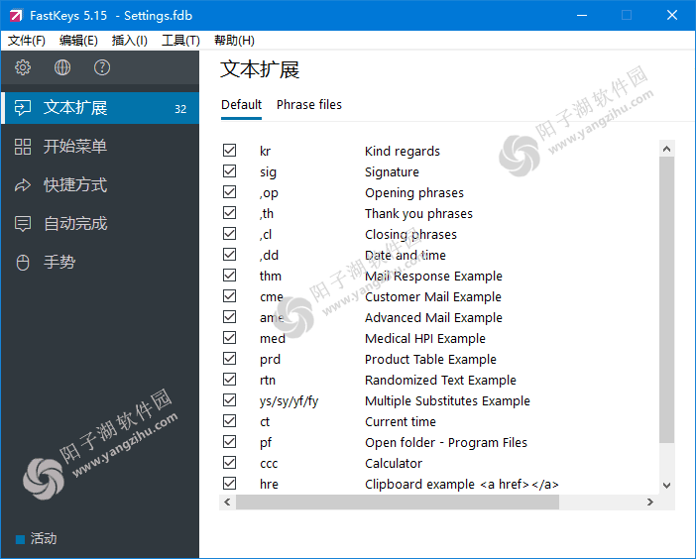Toggle the blue 活动 status indicator

(x=20, y=539)
